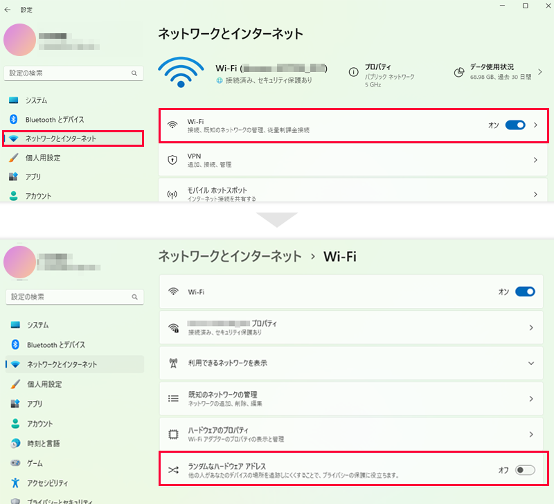The height and width of the screenshot is (504, 554).
Task: Click the アクセシビリティ person icon
Action: click(x=15, y=482)
